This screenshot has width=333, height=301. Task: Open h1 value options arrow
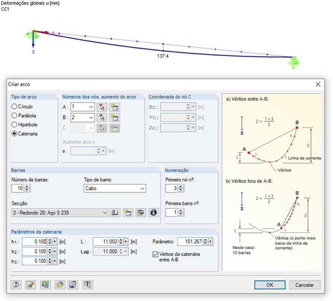pyautogui.click(x=55, y=241)
